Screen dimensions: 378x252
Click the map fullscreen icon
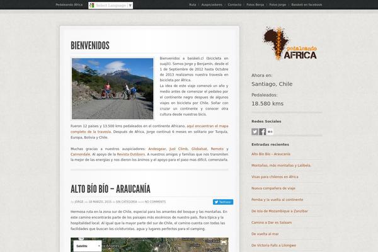pyautogui.click(x=224, y=242)
